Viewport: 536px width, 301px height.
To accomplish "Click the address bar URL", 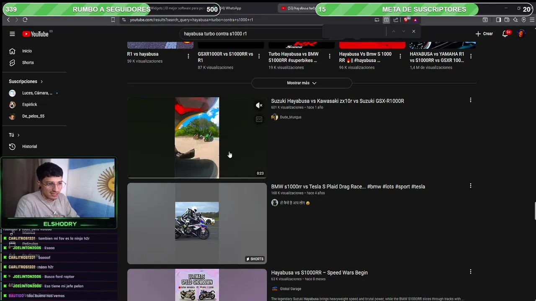I will click(x=191, y=20).
